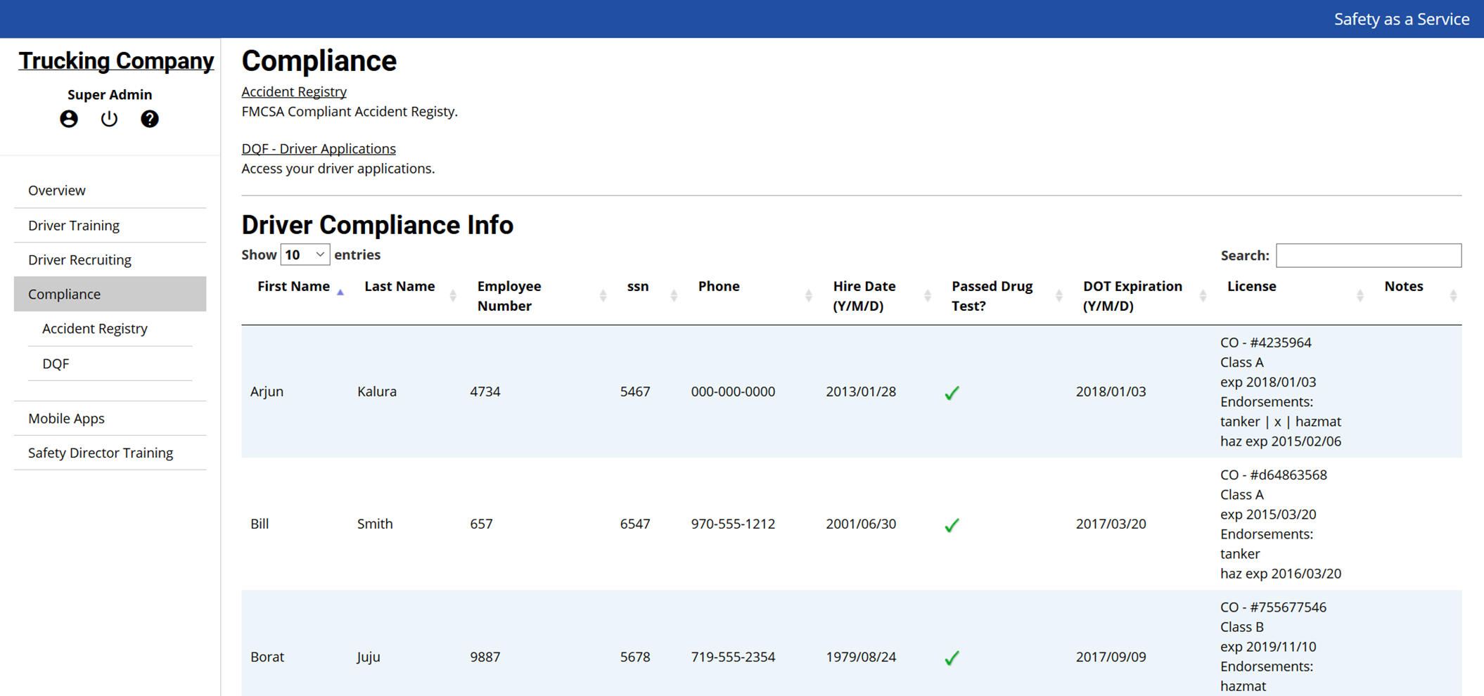Click Borat's drug test checkmark

point(952,657)
